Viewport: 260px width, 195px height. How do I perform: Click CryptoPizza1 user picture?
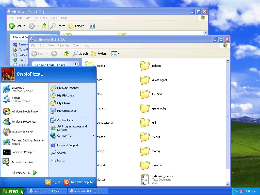[x=8, y=74]
